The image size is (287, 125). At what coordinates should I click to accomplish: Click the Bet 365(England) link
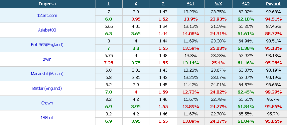[x=47, y=45]
